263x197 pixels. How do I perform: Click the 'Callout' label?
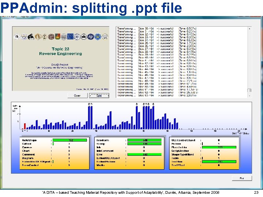click(27, 144)
